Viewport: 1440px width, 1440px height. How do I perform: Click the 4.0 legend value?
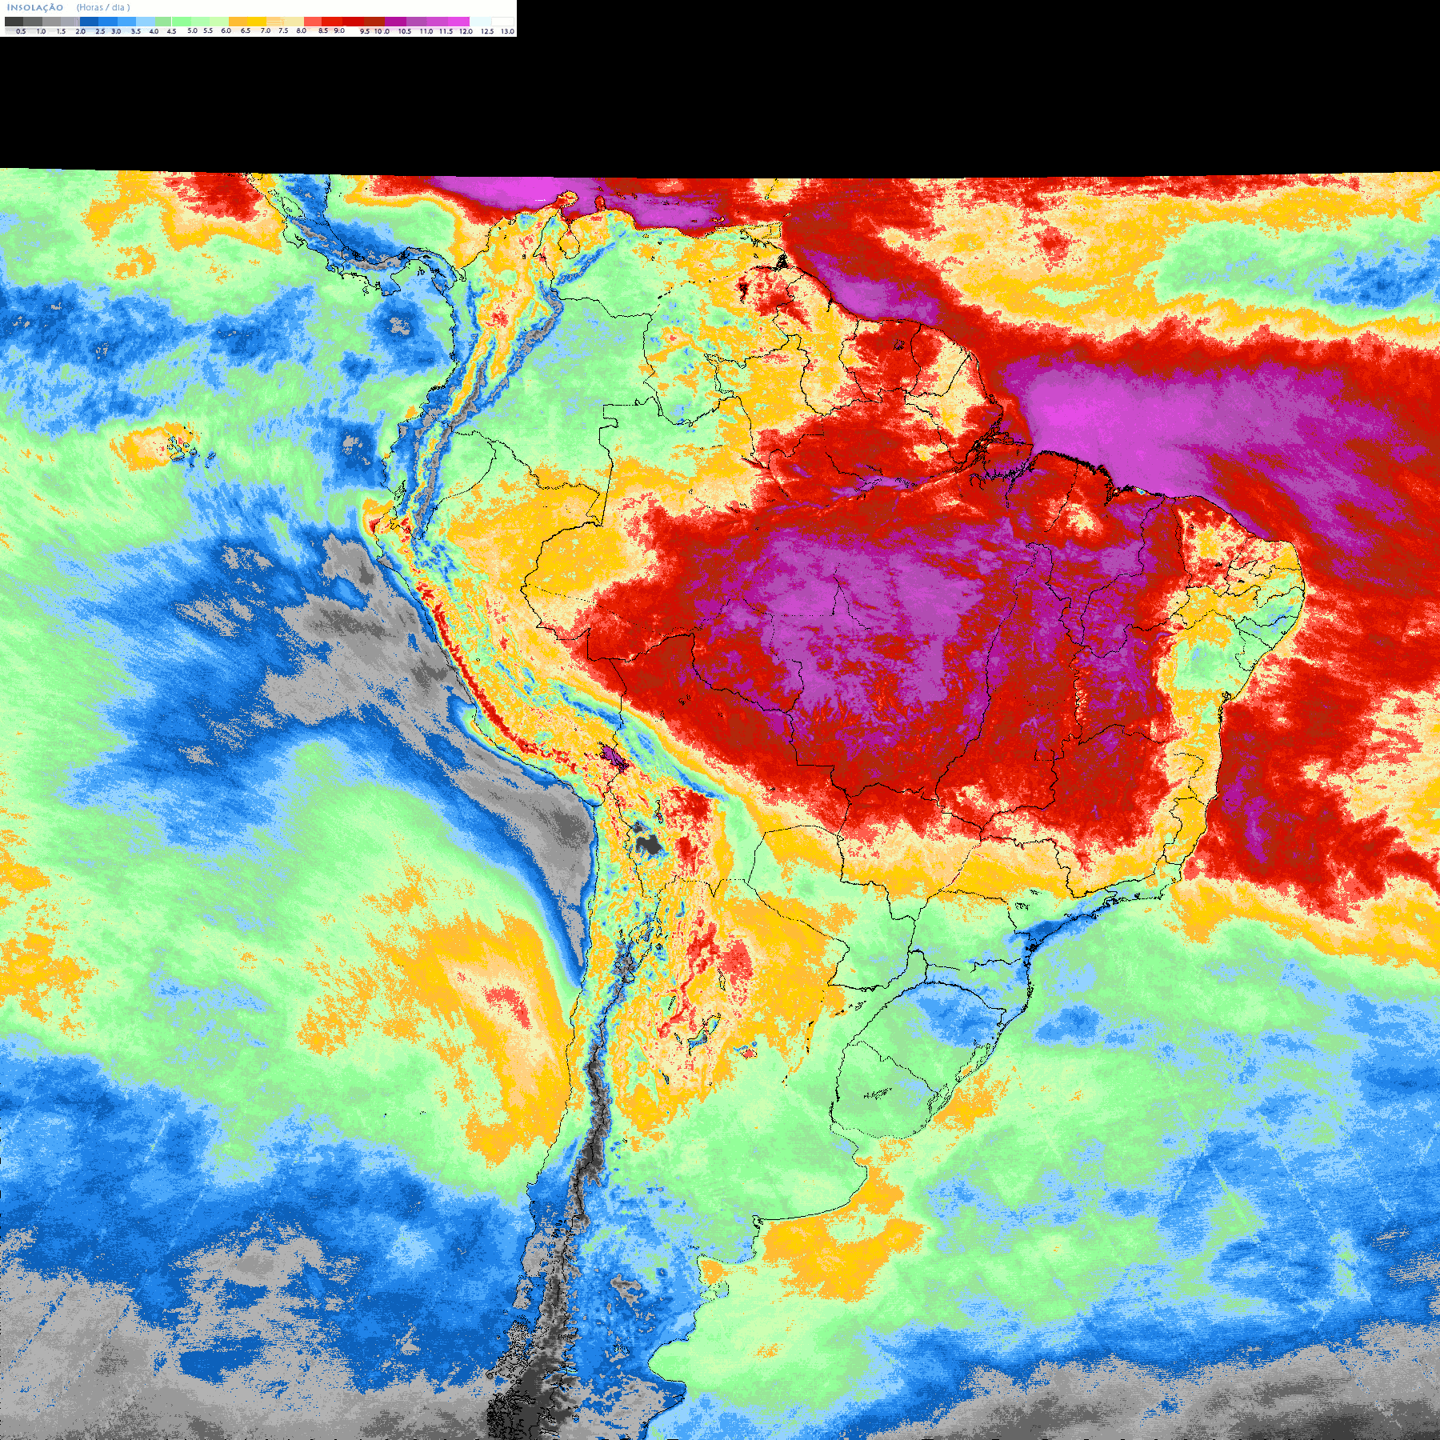[154, 31]
